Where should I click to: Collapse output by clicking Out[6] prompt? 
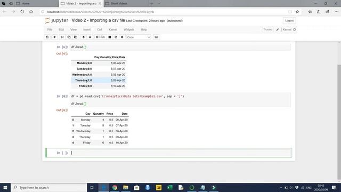pos(62,54)
